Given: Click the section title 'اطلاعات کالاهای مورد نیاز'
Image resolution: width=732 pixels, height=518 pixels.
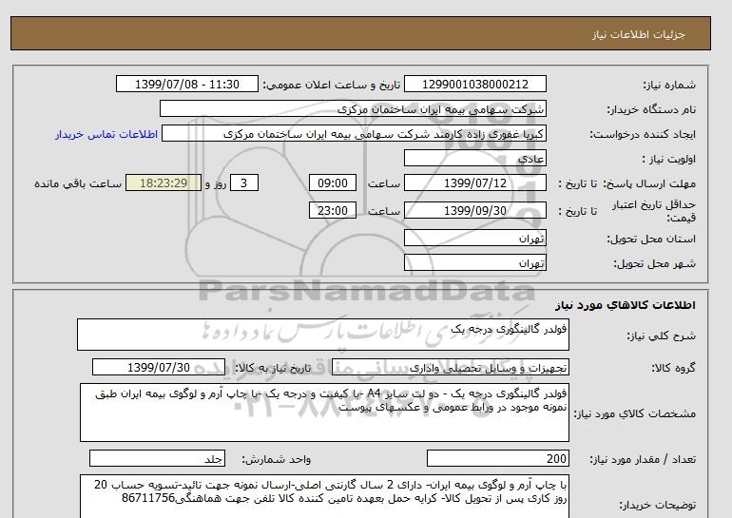Looking at the screenshot, I should coord(626,305).
